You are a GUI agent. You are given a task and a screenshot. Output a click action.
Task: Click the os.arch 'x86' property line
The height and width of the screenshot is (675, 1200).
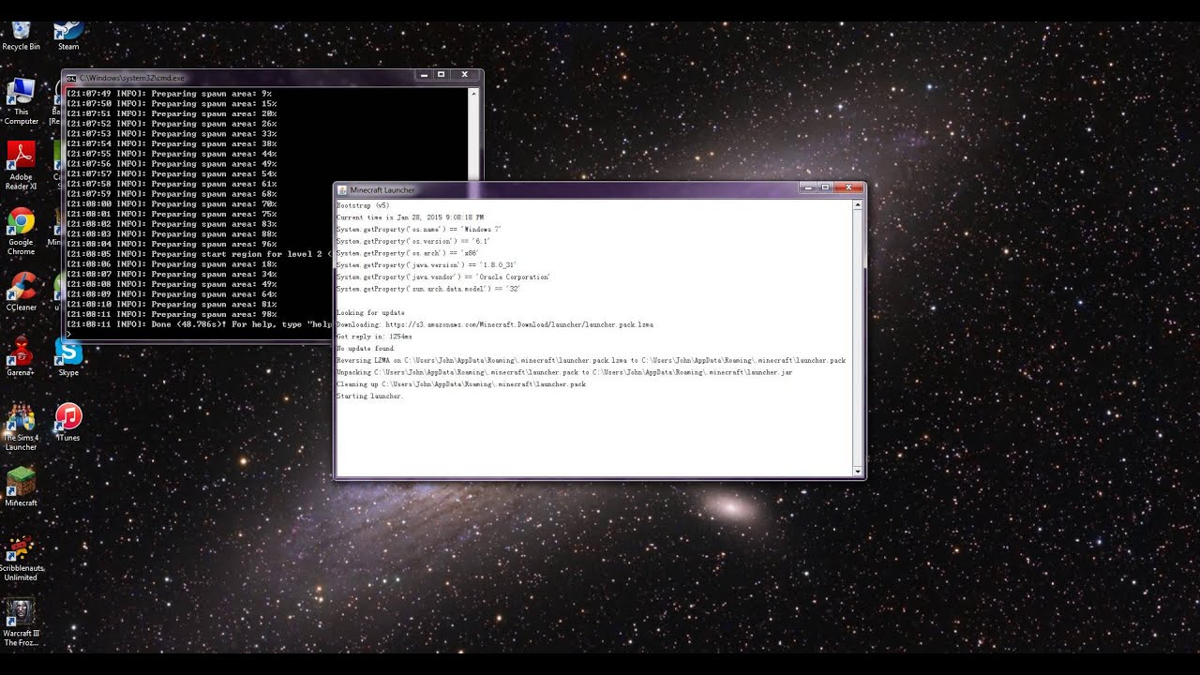pyautogui.click(x=408, y=253)
